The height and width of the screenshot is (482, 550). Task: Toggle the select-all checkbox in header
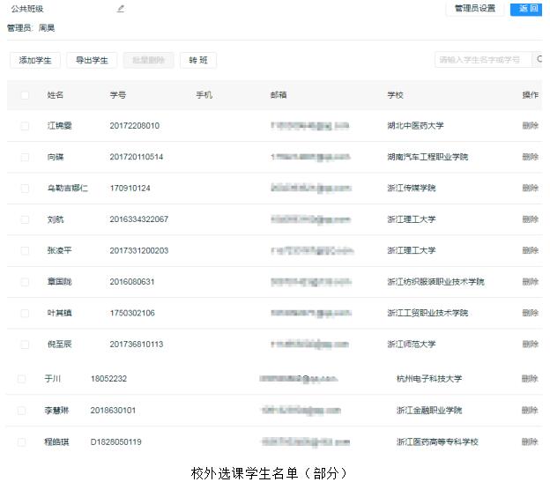25,95
